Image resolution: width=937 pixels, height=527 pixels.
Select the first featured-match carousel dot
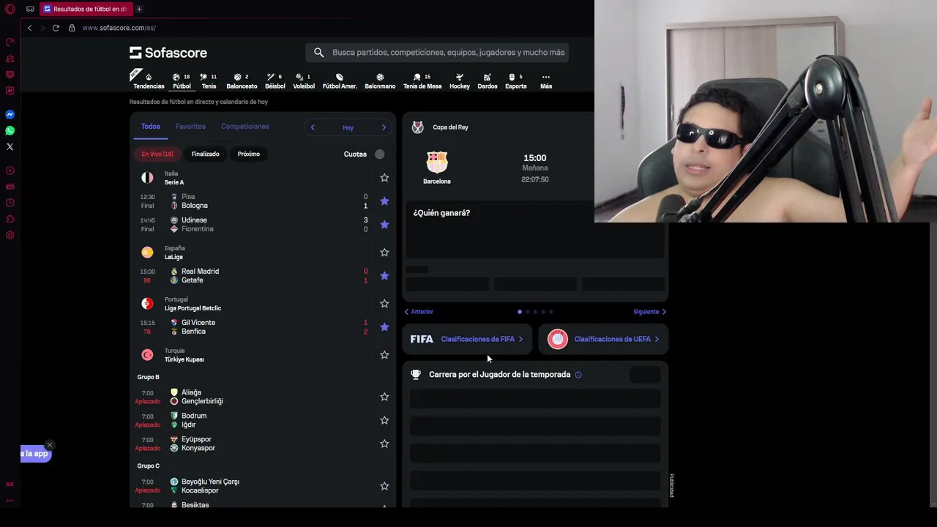pyautogui.click(x=520, y=312)
